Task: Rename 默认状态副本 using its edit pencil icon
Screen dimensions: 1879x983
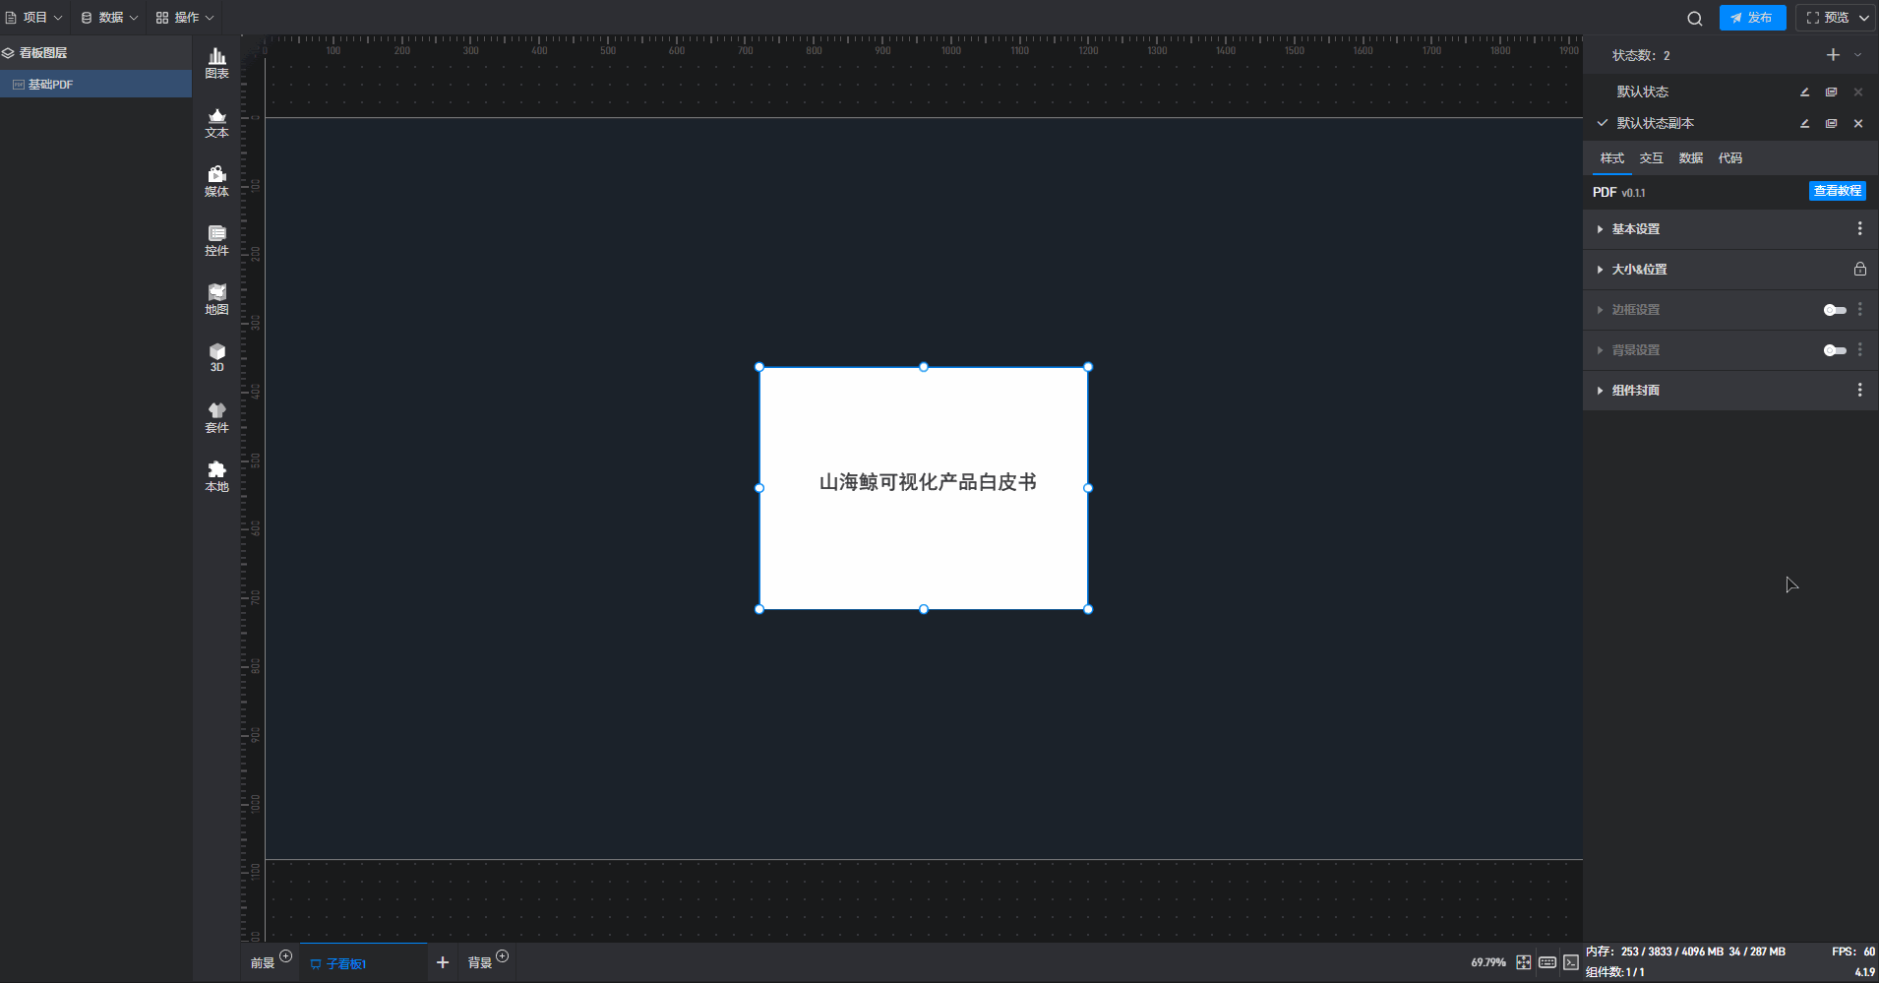Action: point(1804,123)
